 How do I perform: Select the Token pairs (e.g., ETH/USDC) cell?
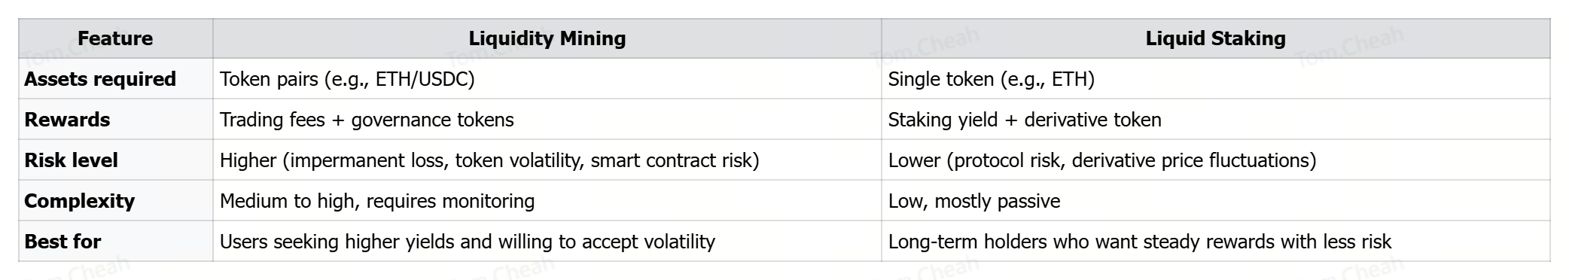[x=547, y=79]
